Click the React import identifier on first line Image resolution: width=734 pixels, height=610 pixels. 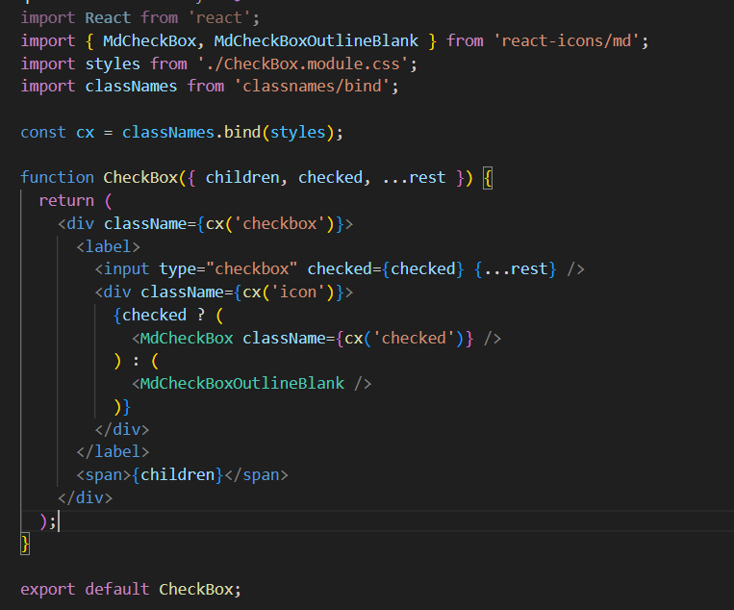tap(108, 17)
